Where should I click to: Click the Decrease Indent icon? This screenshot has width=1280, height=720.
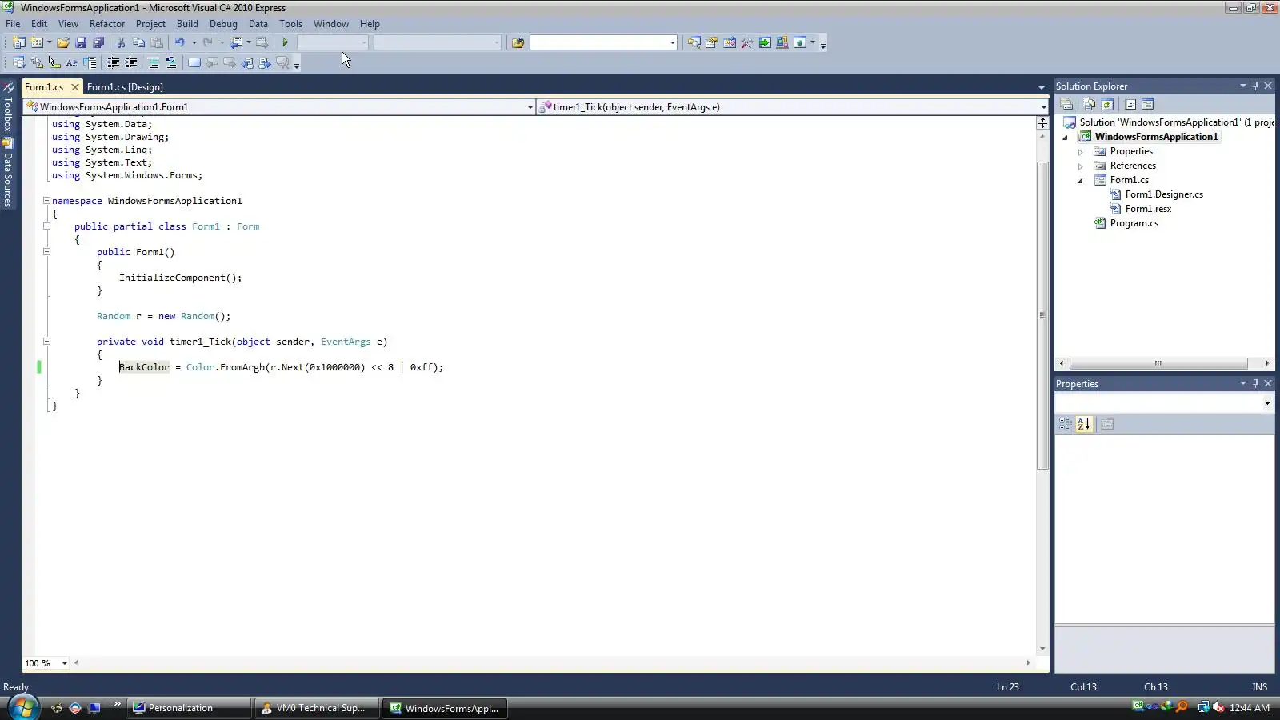(114, 62)
